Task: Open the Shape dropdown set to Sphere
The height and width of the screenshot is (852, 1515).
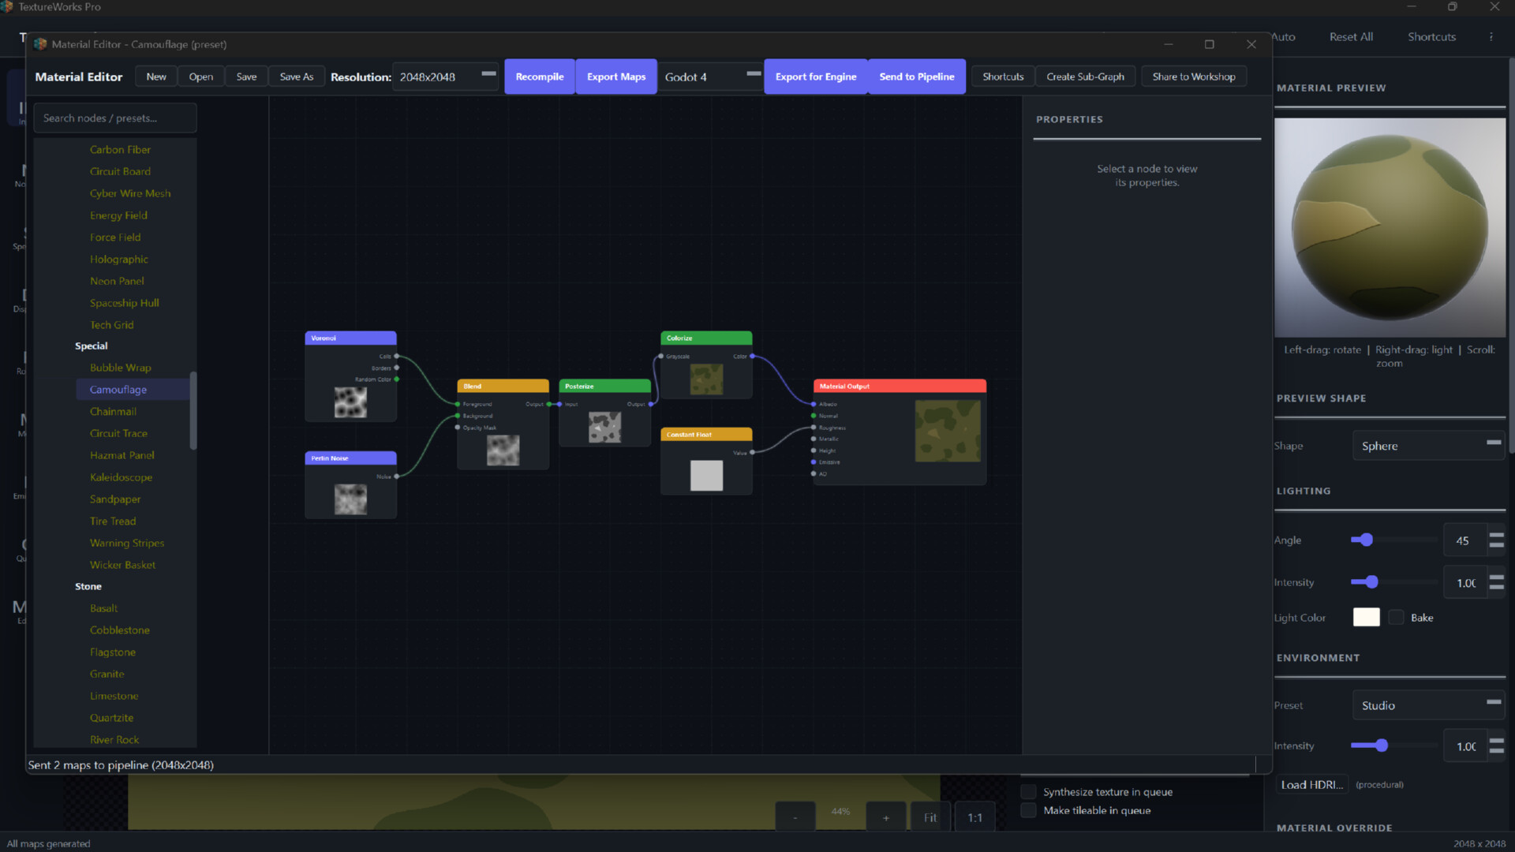Action: coord(1428,445)
